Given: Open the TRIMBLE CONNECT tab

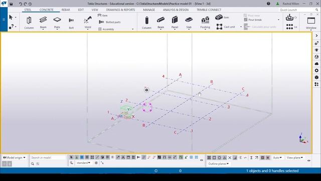Looking at the screenshot, I should (x=209, y=10).
